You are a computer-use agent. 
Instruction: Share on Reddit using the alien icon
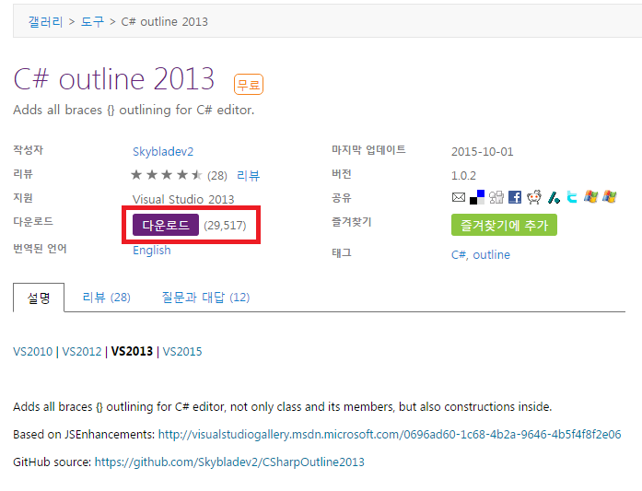[x=534, y=197]
